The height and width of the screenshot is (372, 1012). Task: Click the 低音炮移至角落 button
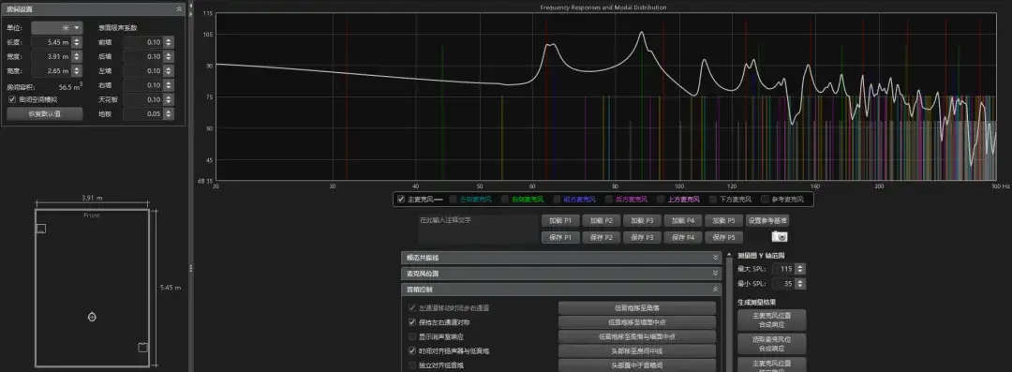pyautogui.click(x=637, y=308)
